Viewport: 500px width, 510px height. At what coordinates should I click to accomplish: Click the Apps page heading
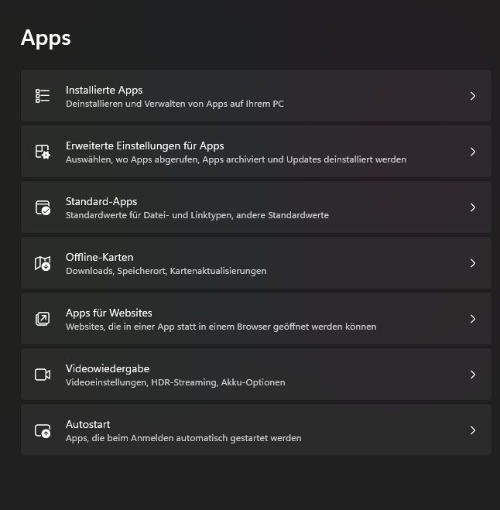click(46, 38)
